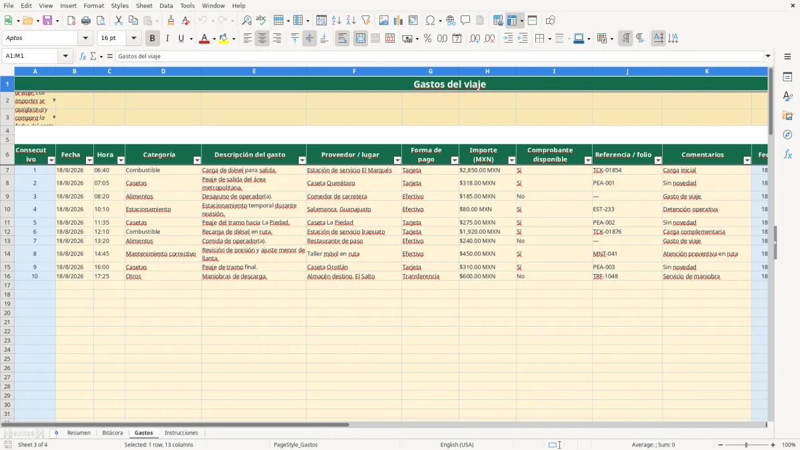This screenshot has height=450, width=800.
Task: Click Clear Direct Formatting icon
Action: 185,21
